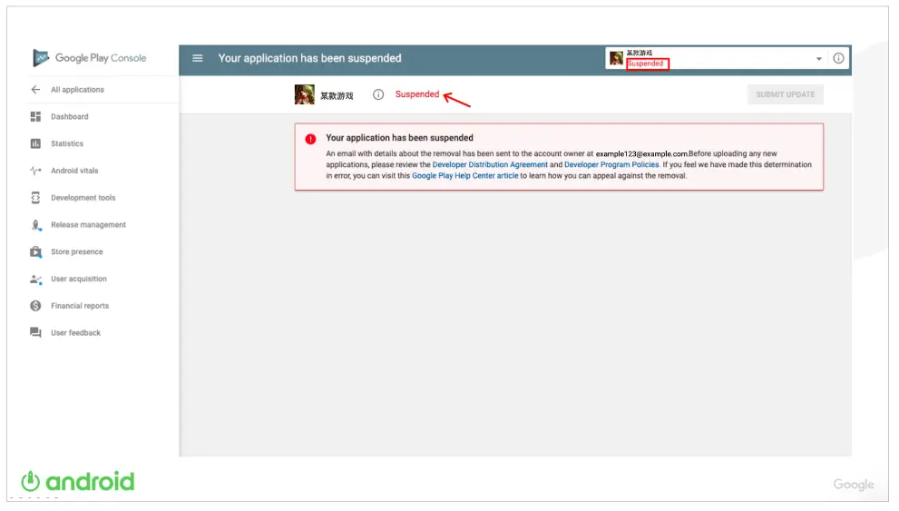Click the Store presence bag icon
The width and height of the screenshot is (899, 511).
pos(35,251)
